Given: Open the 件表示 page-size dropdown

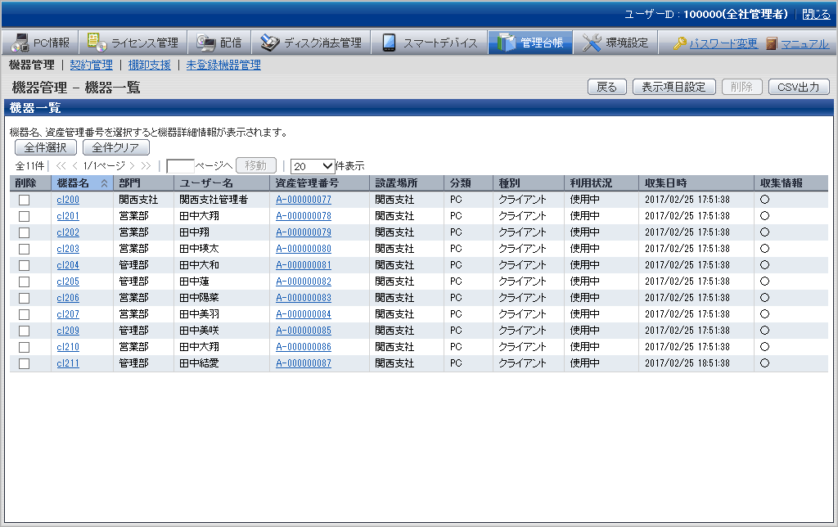Looking at the screenshot, I should coord(313,165).
